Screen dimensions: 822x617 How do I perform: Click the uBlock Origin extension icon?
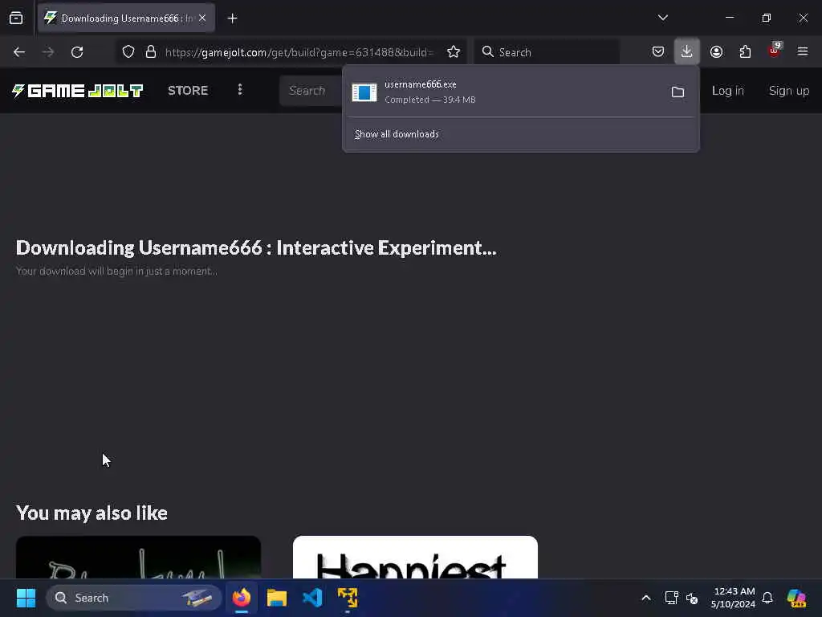click(775, 51)
